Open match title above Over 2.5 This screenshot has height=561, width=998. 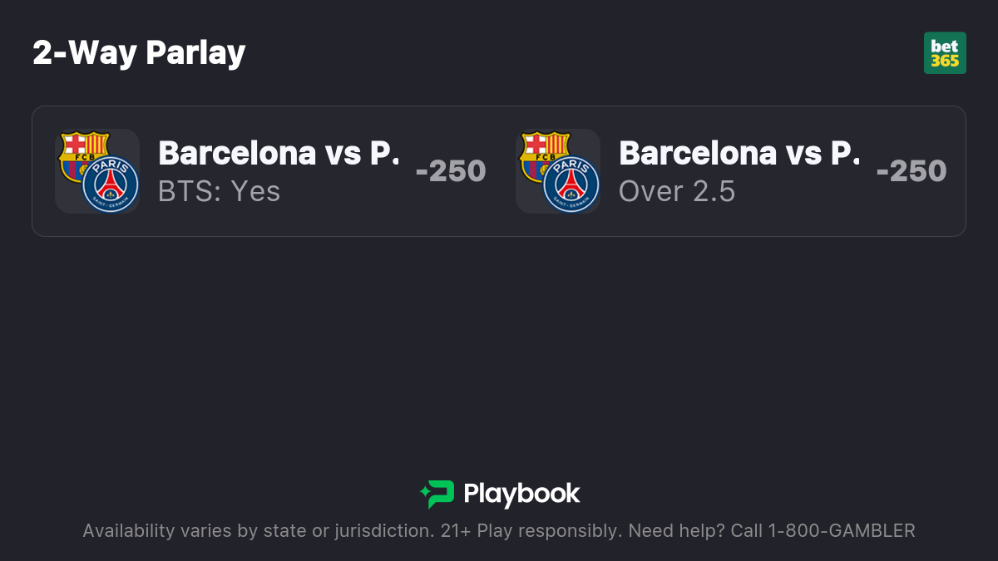click(740, 153)
